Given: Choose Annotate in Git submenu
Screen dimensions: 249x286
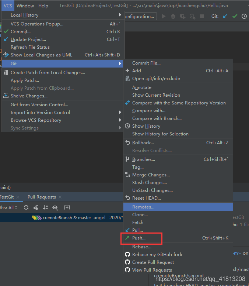Looking at the screenshot, I should (x=178, y=87).
